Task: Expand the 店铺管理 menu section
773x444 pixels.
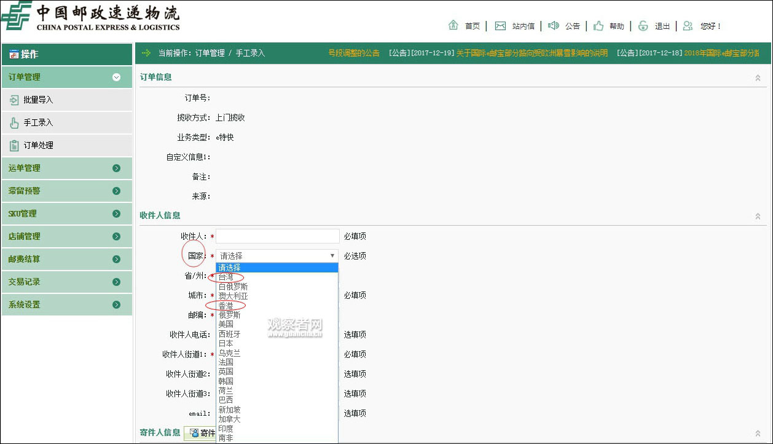Action: tap(67, 236)
